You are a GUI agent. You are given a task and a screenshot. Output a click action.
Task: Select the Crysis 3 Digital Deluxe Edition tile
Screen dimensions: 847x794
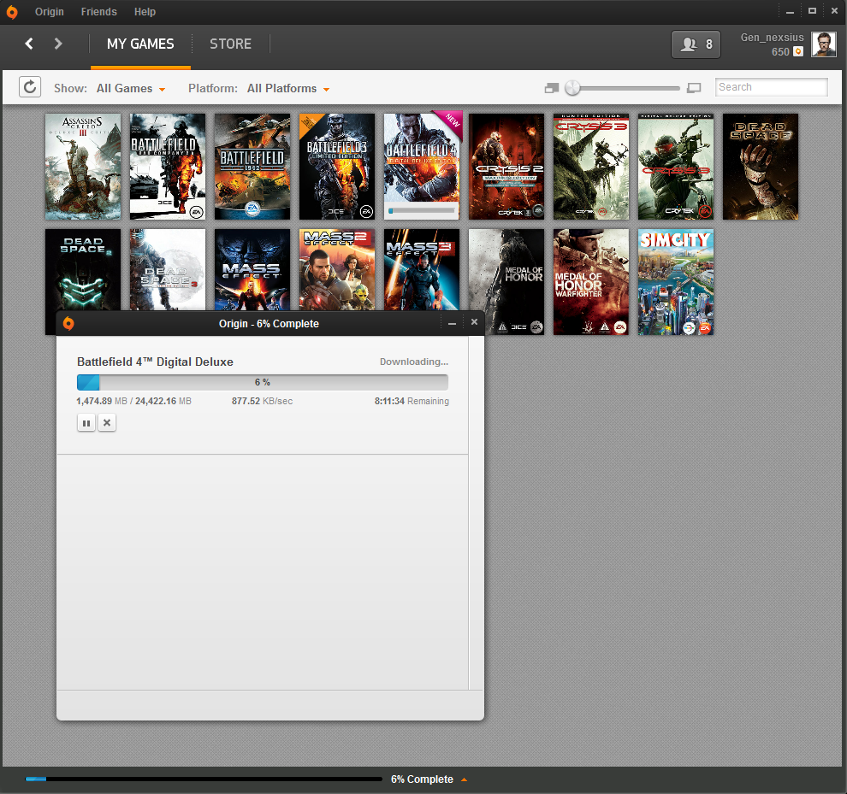point(676,167)
